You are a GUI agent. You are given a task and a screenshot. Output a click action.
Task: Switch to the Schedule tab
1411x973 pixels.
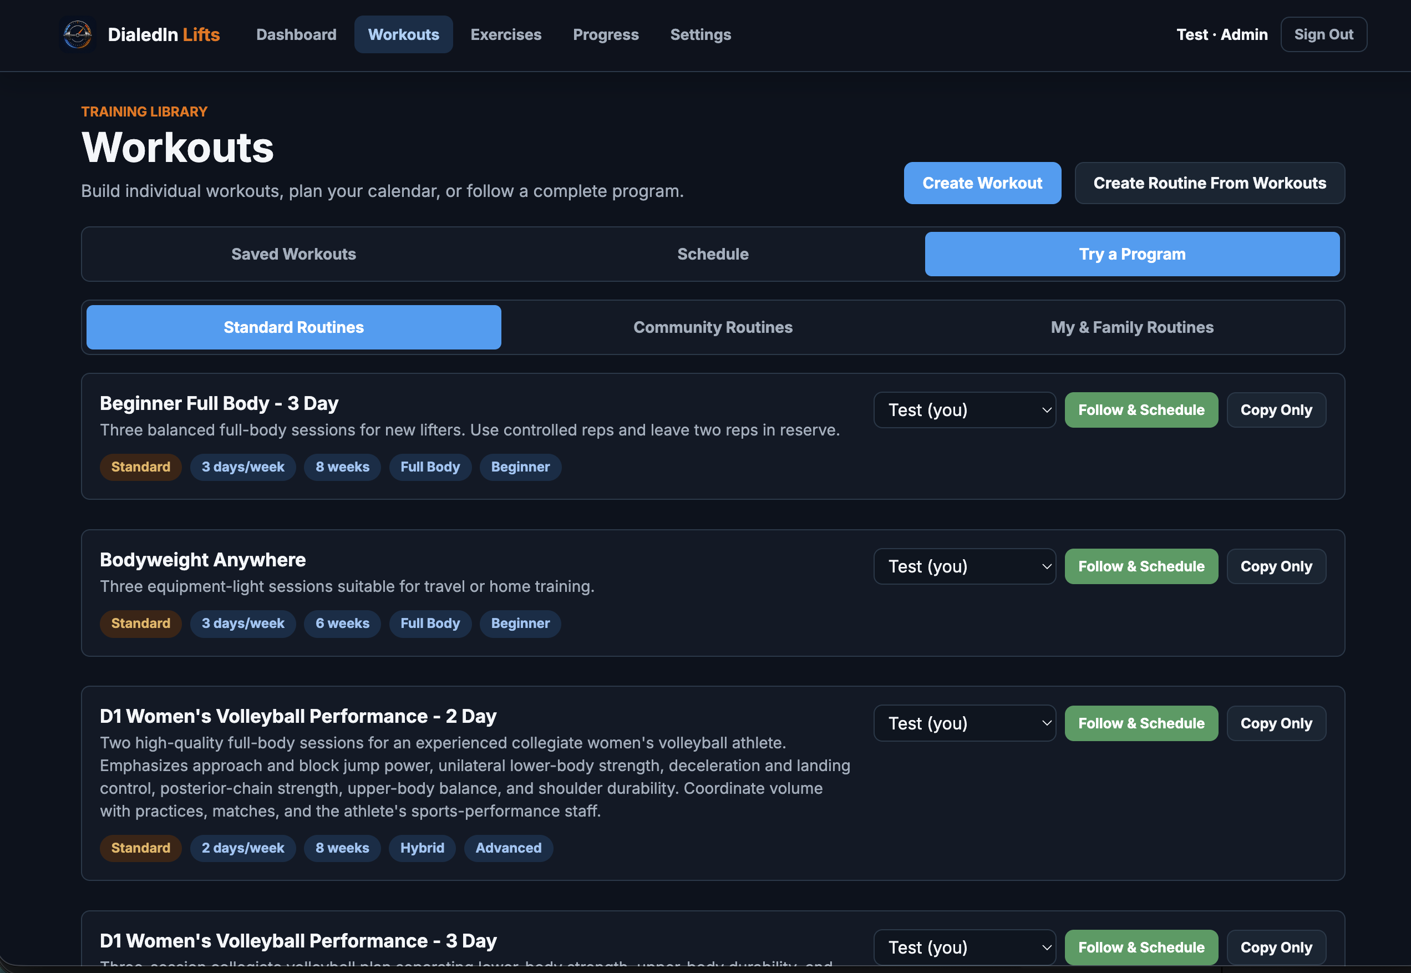click(713, 254)
